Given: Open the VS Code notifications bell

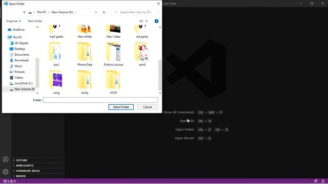Looking at the screenshot, I should point(323,181).
